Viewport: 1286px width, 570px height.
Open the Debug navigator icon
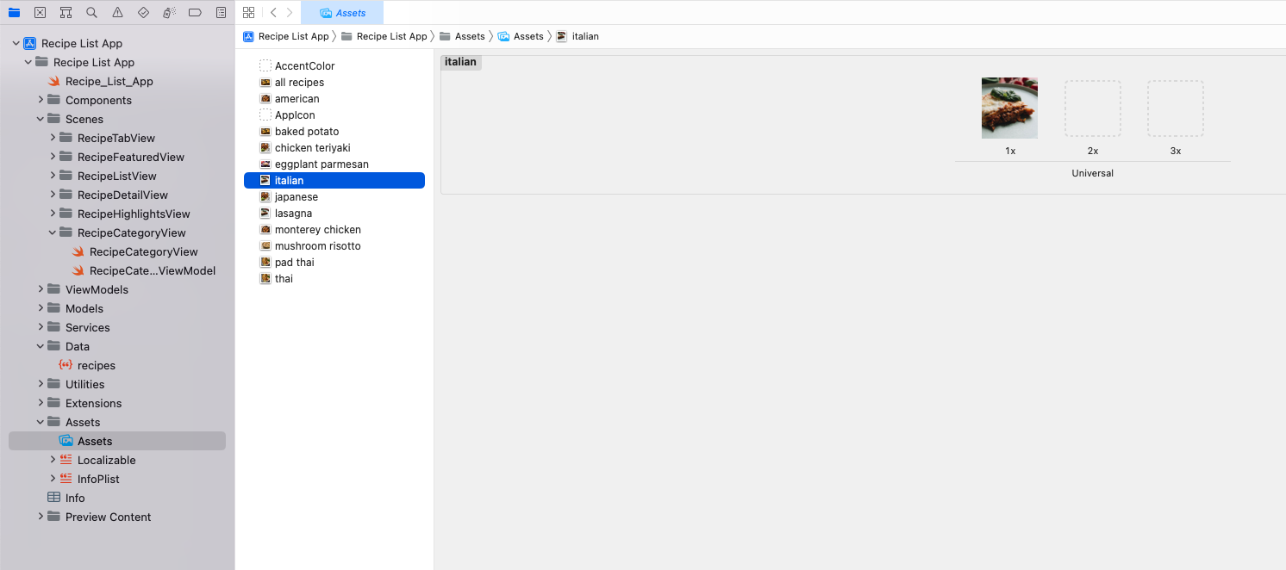coord(169,12)
